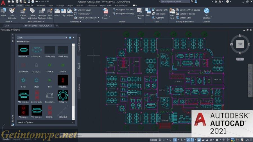
Task: Open annotation scale 1:1 dropdown
Action: pyautogui.click(x=212, y=140)
